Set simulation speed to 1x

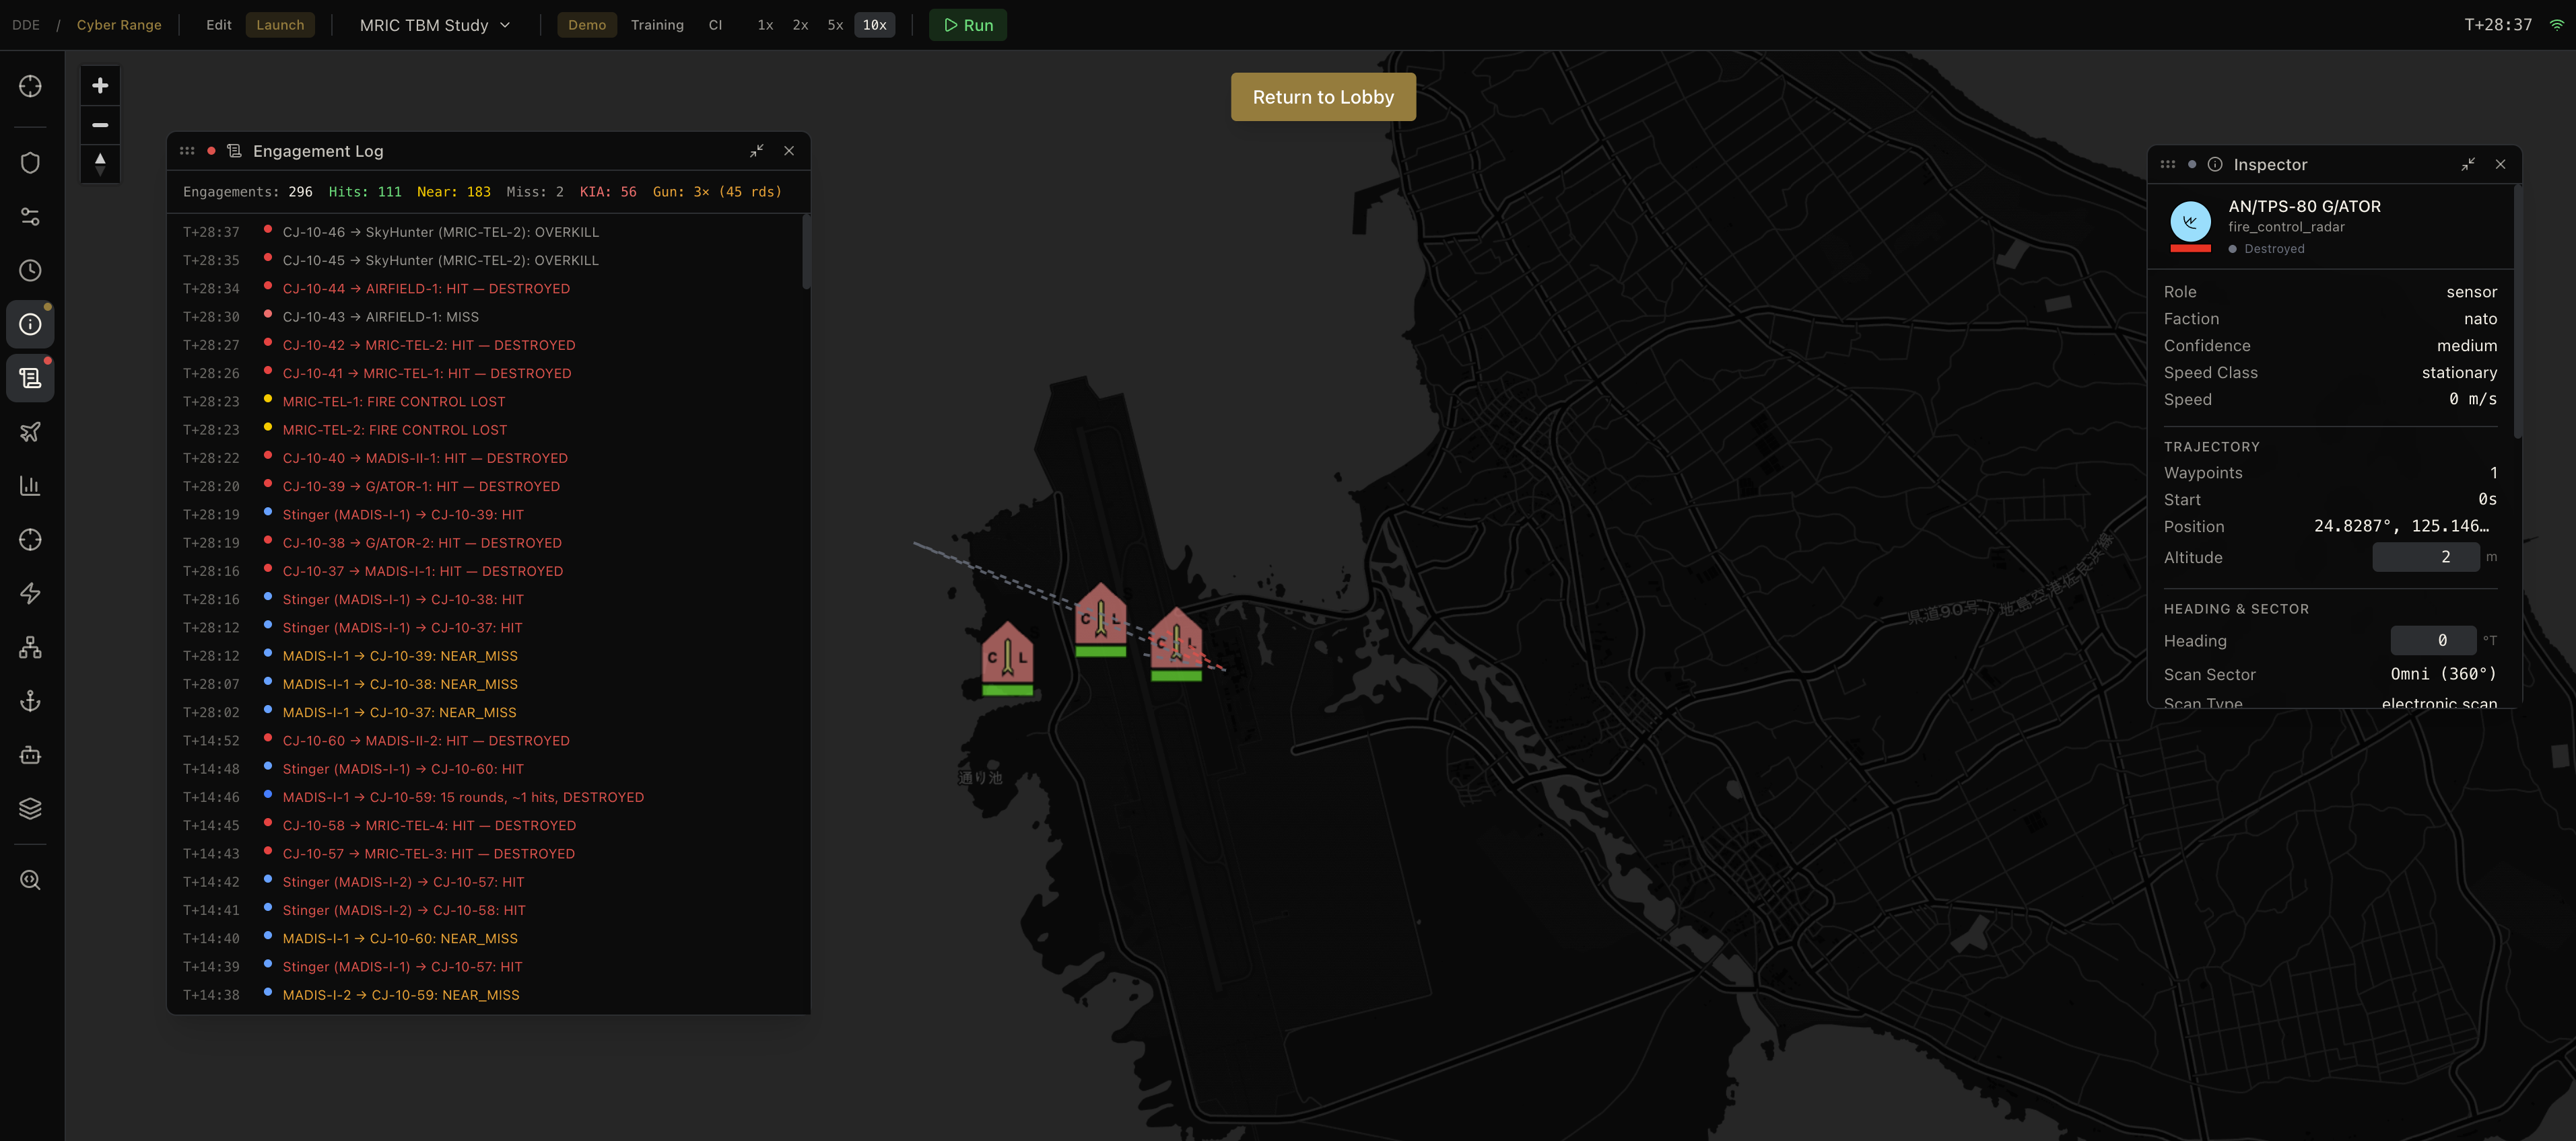(x=765, y=25)
